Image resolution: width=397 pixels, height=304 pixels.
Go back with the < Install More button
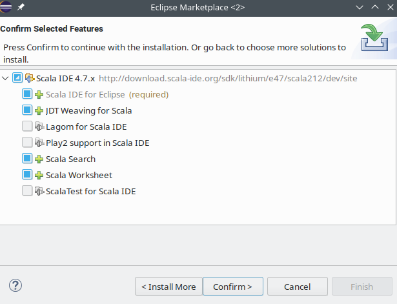click(x=168, y=287)
